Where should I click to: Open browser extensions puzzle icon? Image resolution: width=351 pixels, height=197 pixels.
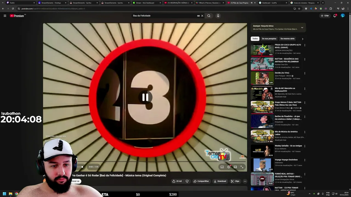[x=331, y=8]
